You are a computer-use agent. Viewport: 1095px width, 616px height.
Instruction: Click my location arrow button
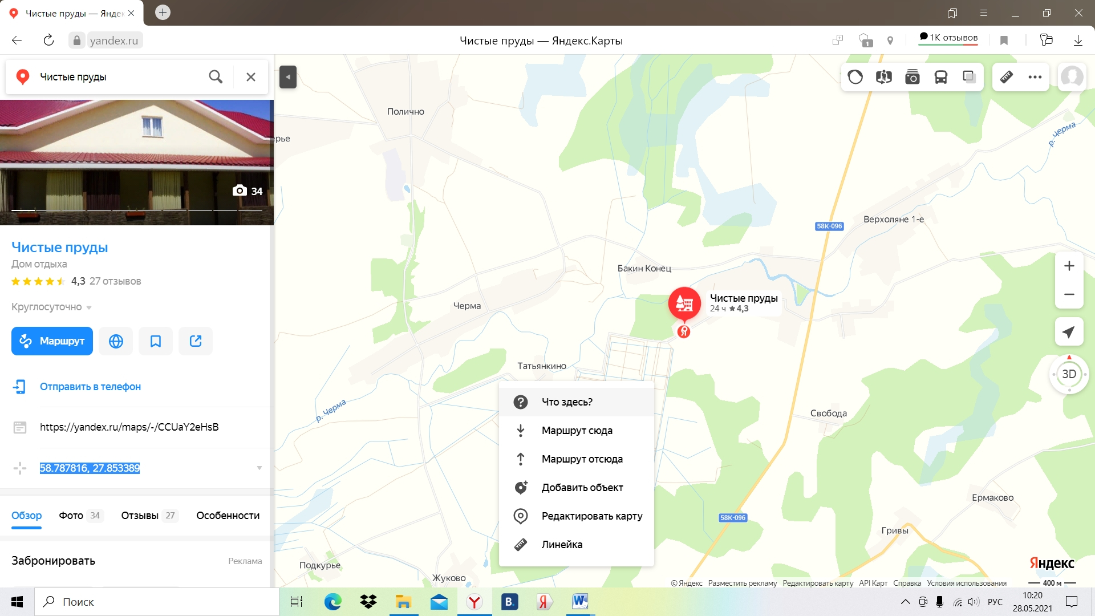click(1069, 333)
